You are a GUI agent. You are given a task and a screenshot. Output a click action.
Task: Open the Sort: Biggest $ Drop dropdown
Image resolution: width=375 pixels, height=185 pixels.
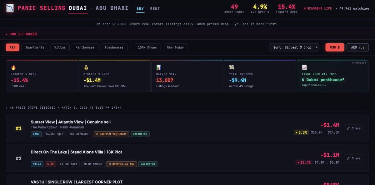294,47
